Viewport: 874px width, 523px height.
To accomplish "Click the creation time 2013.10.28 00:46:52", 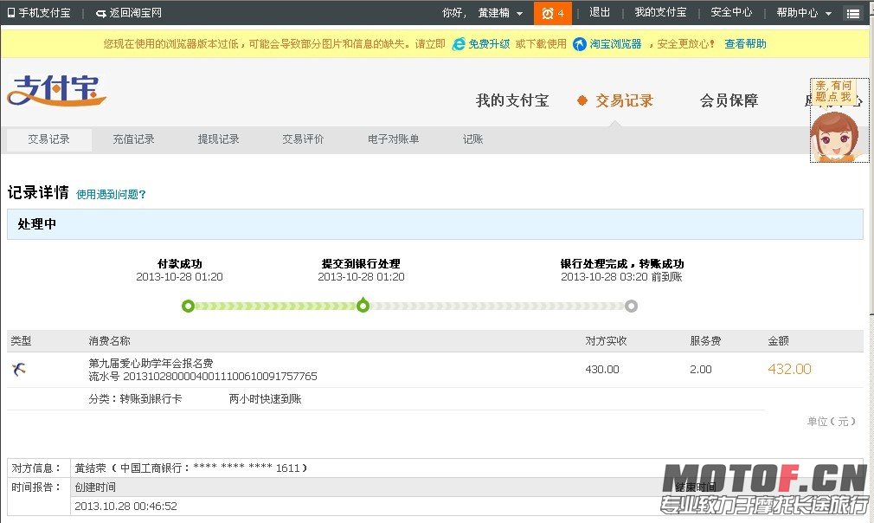I will pos(126,507).
